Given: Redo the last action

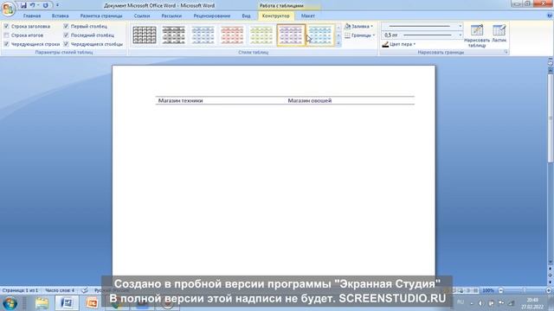Looking at the screenshot, I should coord(46,5).
